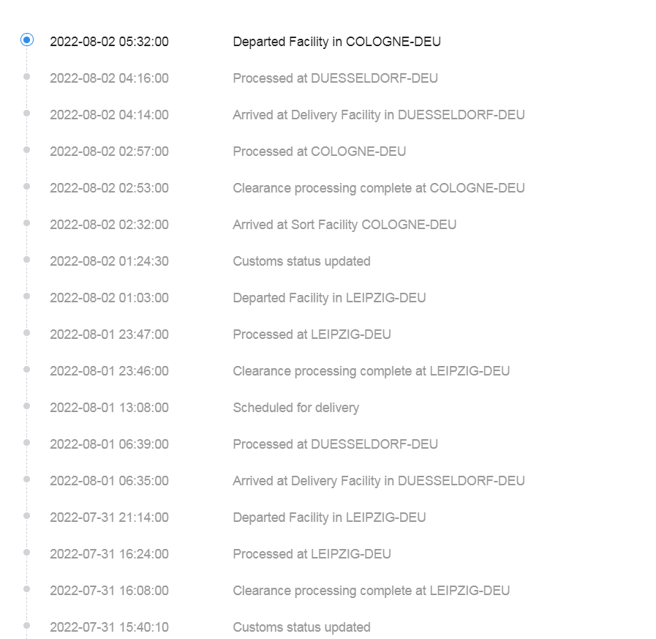Select the timestamp 2022-08-01 23:47:00
The height and width of the screenshot is (639, 656).
(x=109, y=335)
